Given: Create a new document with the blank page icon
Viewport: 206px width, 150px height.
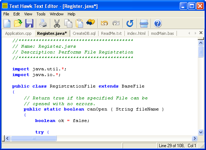Looking at the screenshot, I should tap(7, 23).
